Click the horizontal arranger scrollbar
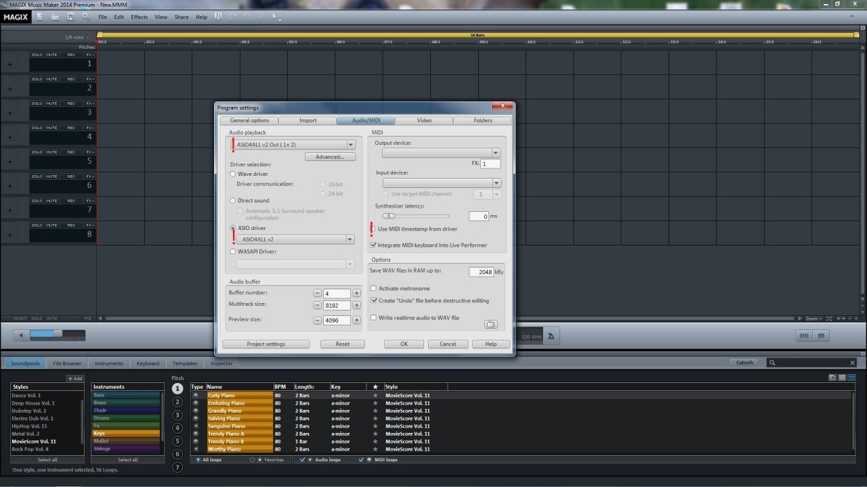Screen dimensions: 867x487 click(x=450, y=319)
